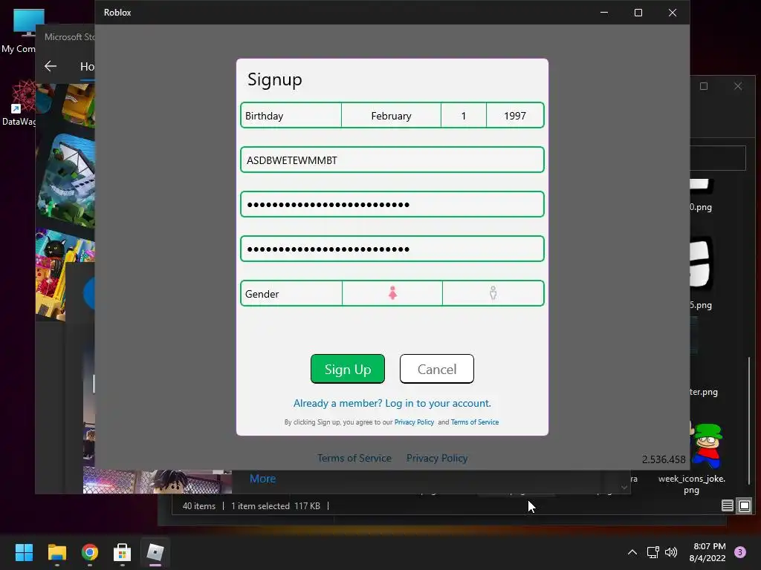Maximize the Roblox window
Viewport: 761px width, 570px height.
pyautogui.click(x=638, y=13)
